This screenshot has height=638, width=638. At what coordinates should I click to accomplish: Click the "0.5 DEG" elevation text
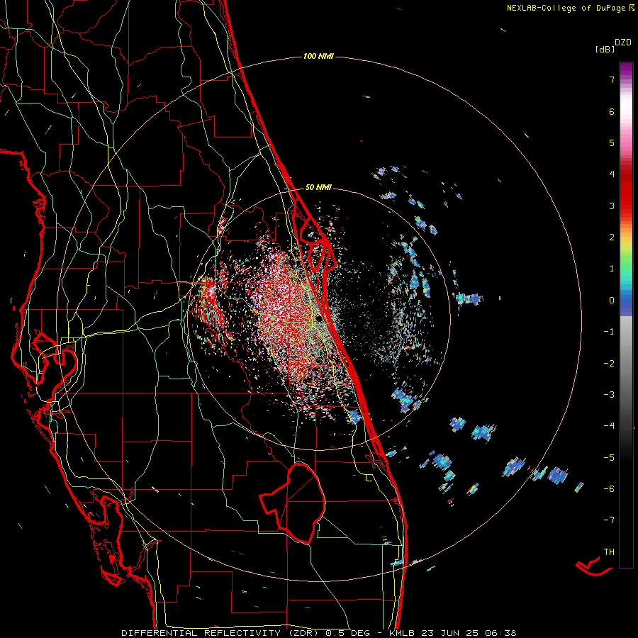point(347,633)
